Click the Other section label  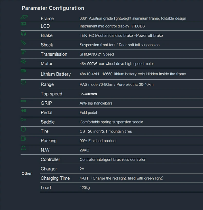pyautogui.click(x=27, y=174)
